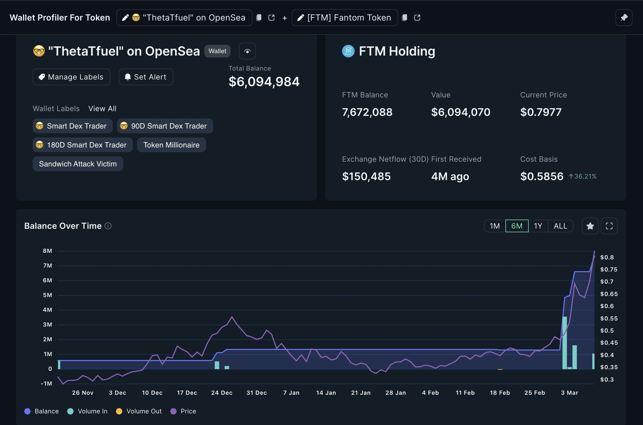Open the Balance Over Time info tooltip

[x=108, y=226]
